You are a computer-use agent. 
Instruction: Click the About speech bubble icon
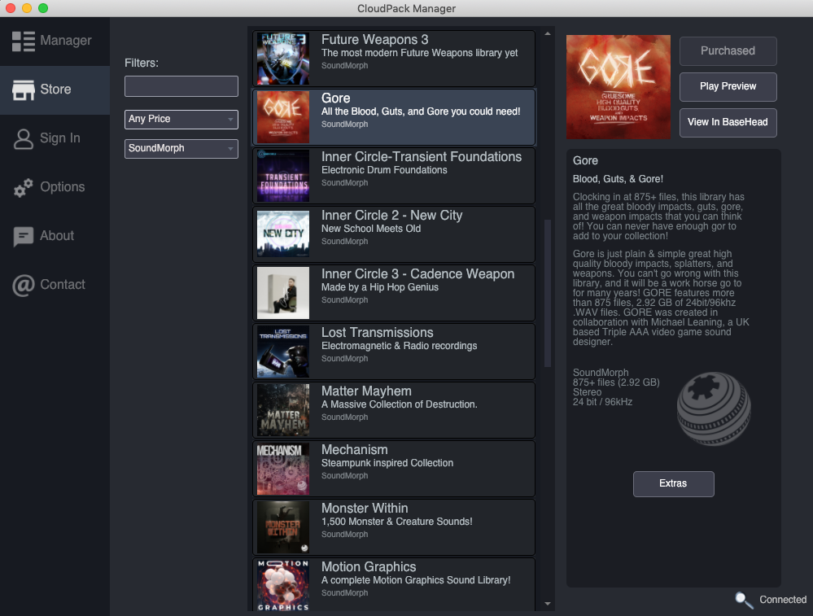tap(24, 237)
